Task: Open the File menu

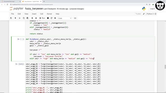Action: point(12,14)
